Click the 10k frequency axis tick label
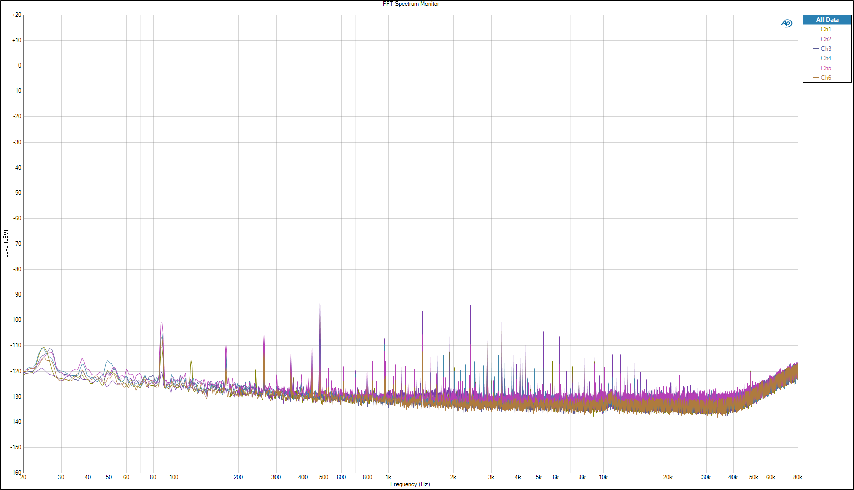Screen dimensions: 854x490 [603, 477]
